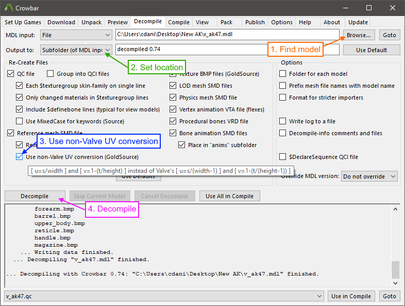This screenshot has height=306, width=405.
Task: Click Goto next to Browse button
Action: [390, 35]
